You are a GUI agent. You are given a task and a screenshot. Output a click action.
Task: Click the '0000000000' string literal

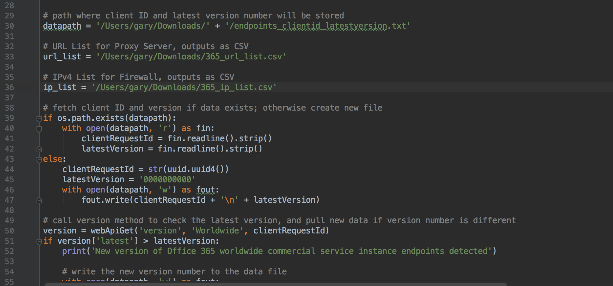(x=167, y=180)
